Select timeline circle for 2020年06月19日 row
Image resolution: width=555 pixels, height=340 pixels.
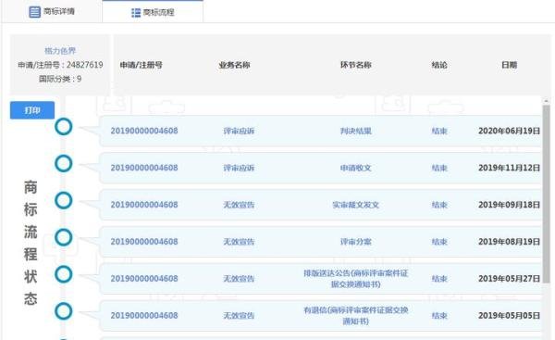pyautogui.click(x=64, y=127)
